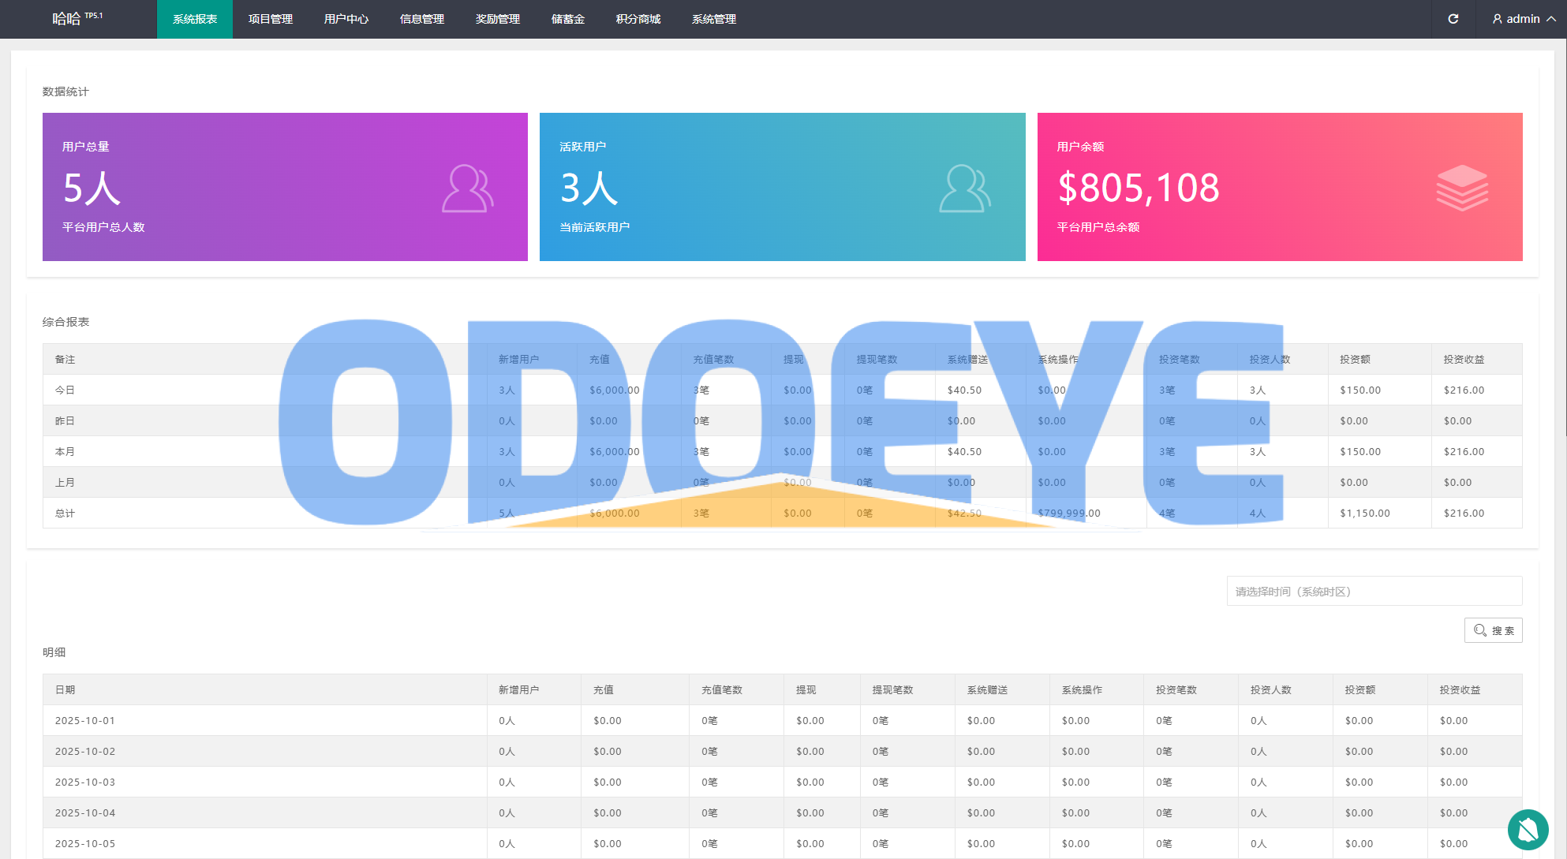1567x859 pixels.
Task: Click the green floating notification-off icon
Action: [x=1528, y=829]
